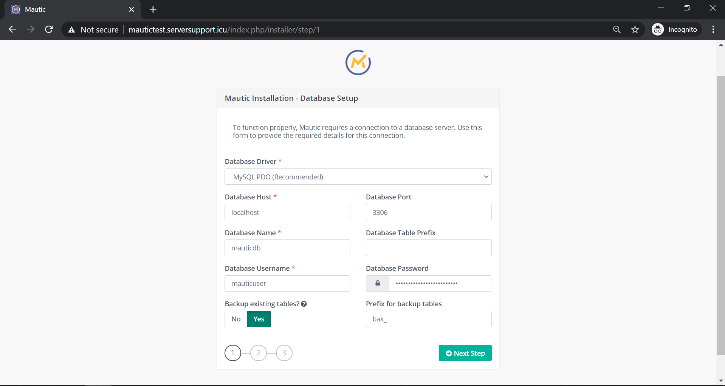Viewport: 725px width, 386px height.
Task: Open the Database Driver dropdown
Action: click(358, 177)
